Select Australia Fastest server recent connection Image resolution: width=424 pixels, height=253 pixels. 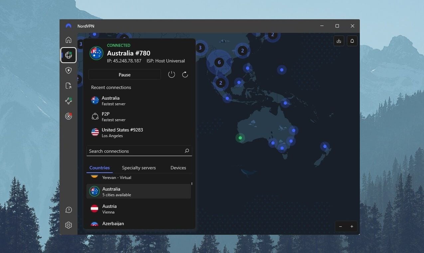139,101
